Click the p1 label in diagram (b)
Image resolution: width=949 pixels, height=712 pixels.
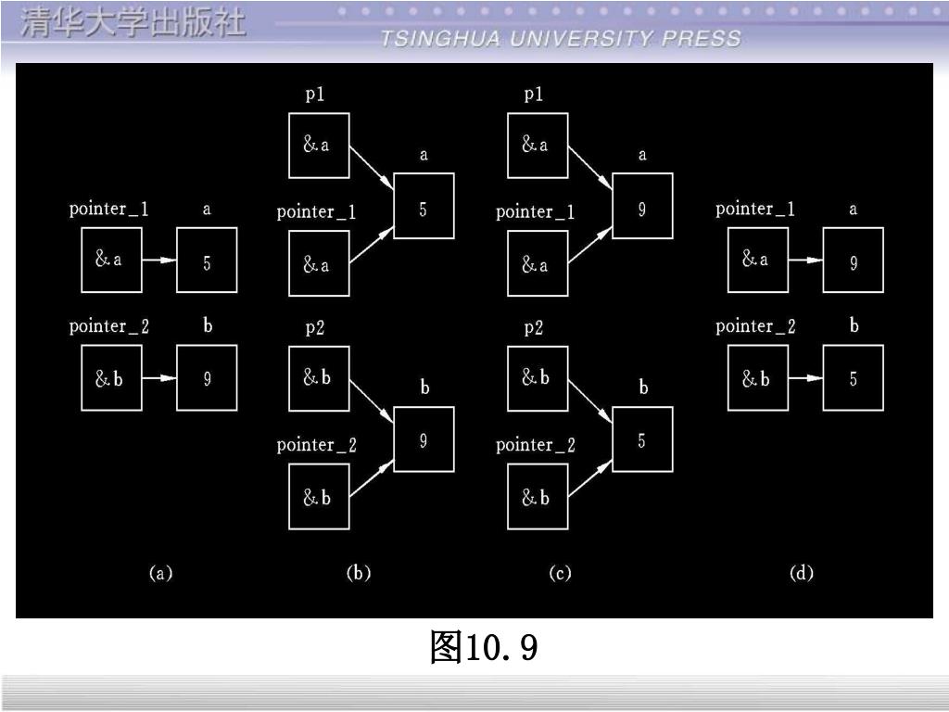point(315,95)
